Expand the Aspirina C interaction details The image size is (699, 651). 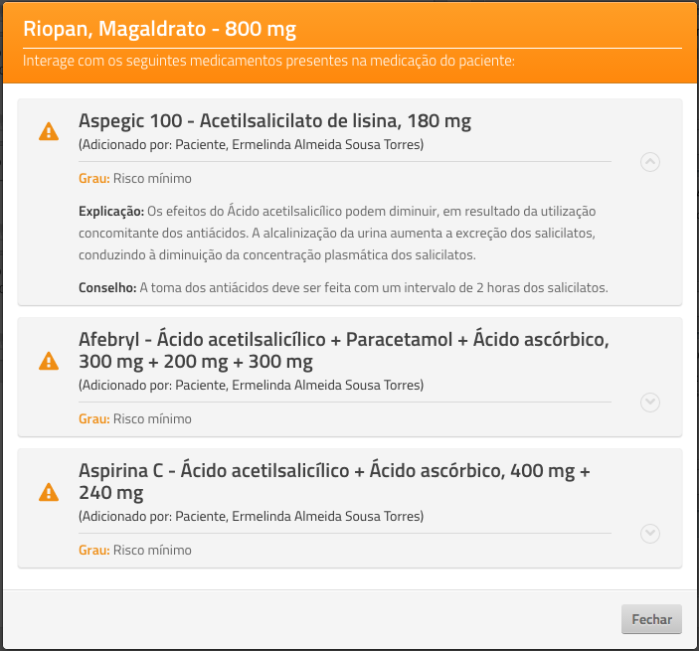(650, 534)
